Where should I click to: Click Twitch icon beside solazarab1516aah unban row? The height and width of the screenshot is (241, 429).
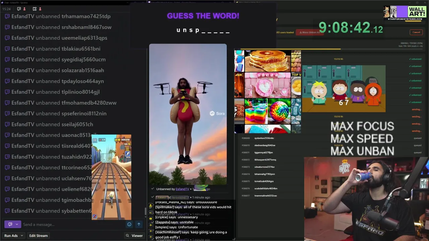7,70
